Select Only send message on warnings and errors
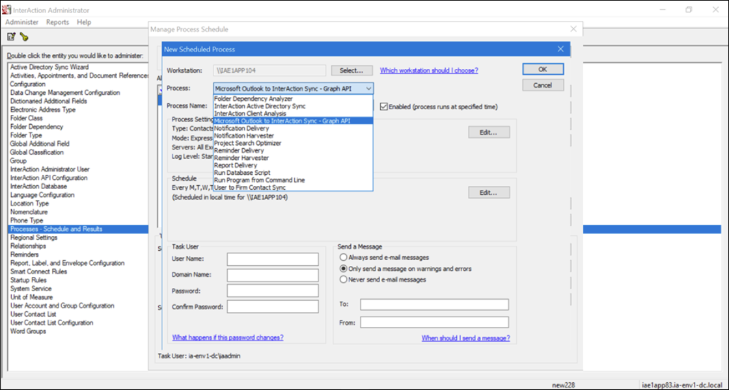Viewport: 729px width, 390px height. tap(343, 268)
